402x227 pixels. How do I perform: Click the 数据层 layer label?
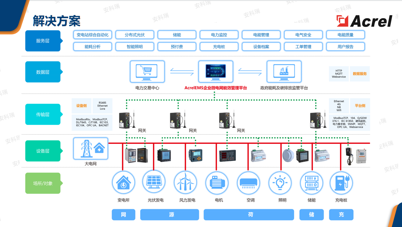click(x=43, y=72)
